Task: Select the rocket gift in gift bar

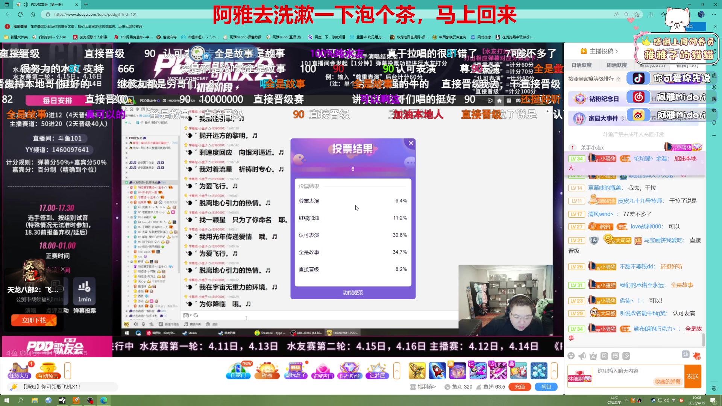Action: point(437,371)
